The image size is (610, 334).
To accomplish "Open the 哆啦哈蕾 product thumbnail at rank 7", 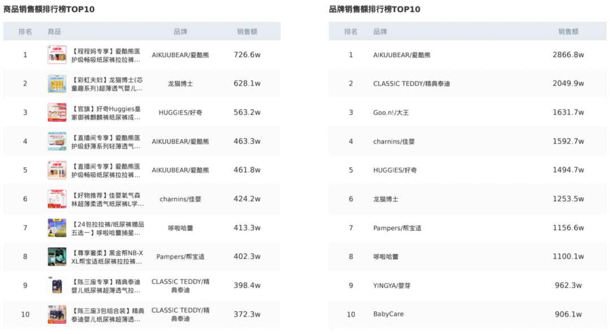I will (x=57, y=228).
